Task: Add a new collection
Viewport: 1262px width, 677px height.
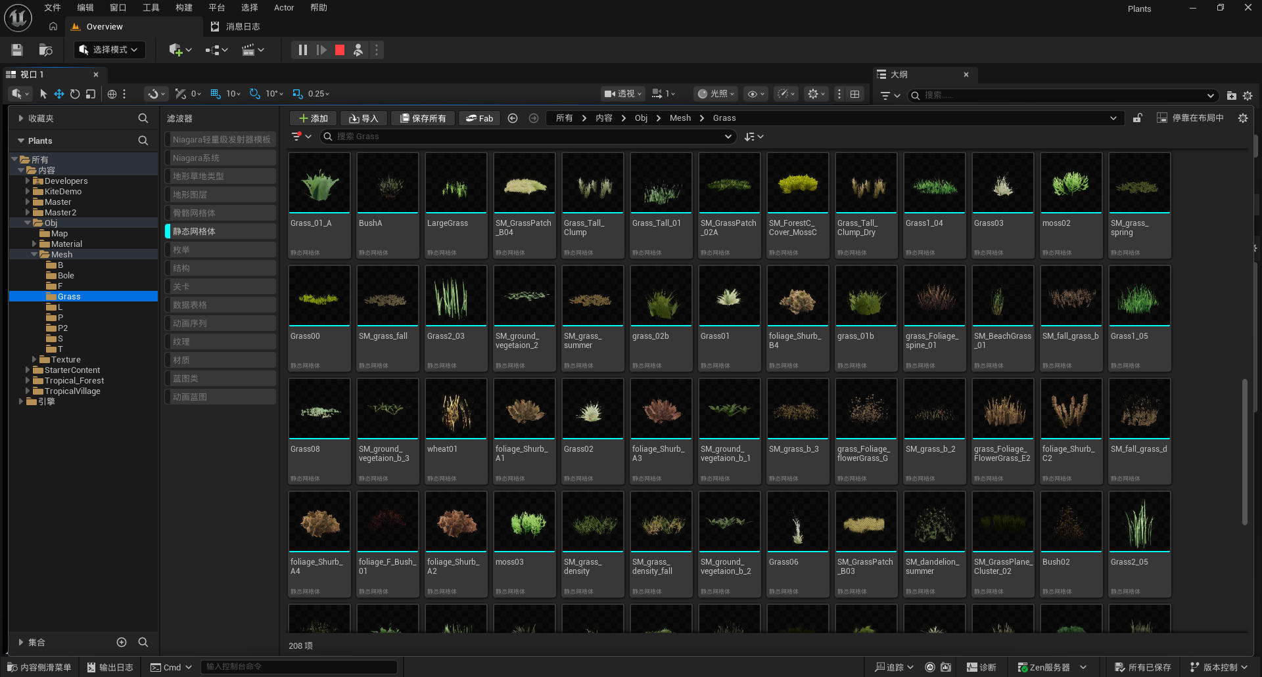Action: tap(122, 642)
